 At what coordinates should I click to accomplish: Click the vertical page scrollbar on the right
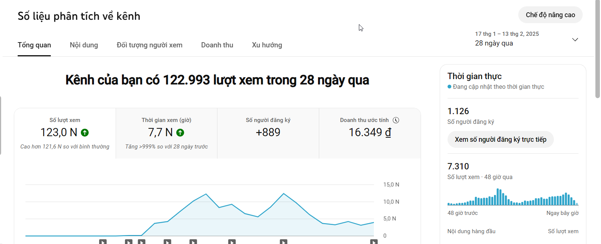(597, 49)
